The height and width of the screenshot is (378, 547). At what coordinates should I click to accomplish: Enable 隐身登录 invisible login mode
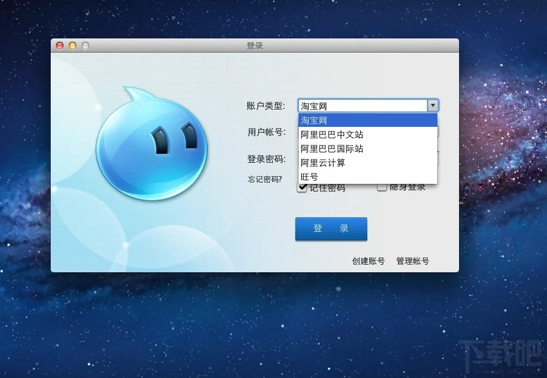click(x=383, y=188)
